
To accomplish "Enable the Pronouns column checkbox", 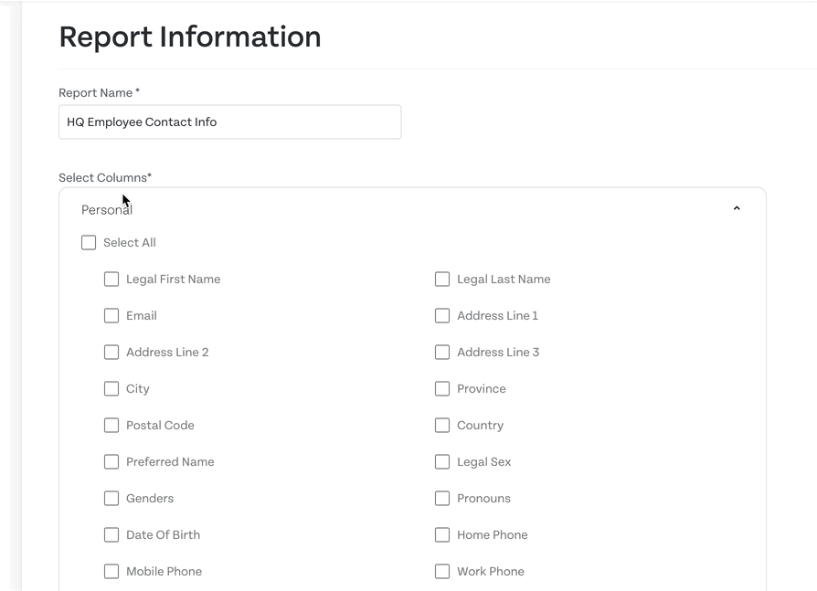I will pyautogui.click(x=442, y=499).
